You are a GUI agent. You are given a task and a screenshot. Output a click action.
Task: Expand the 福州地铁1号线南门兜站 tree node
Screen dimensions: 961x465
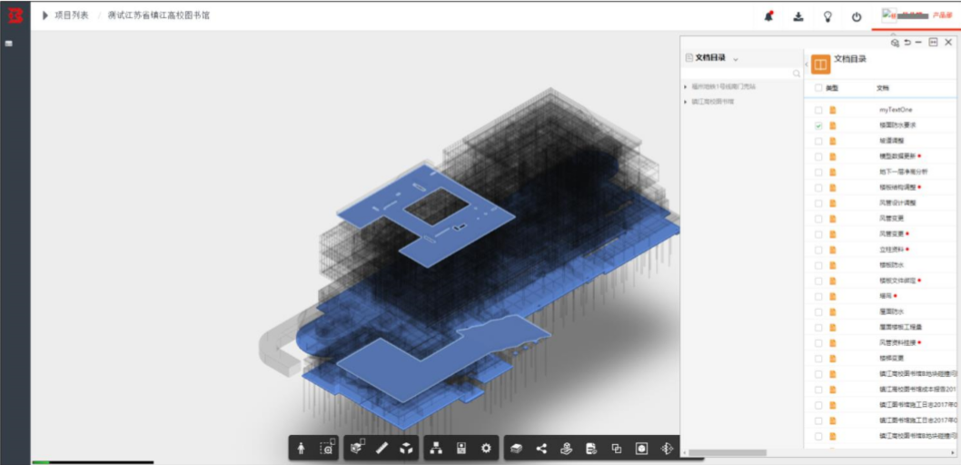click(x=685, y=87)
